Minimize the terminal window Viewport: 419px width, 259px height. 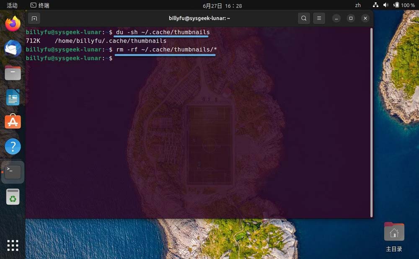coord(336,18)
